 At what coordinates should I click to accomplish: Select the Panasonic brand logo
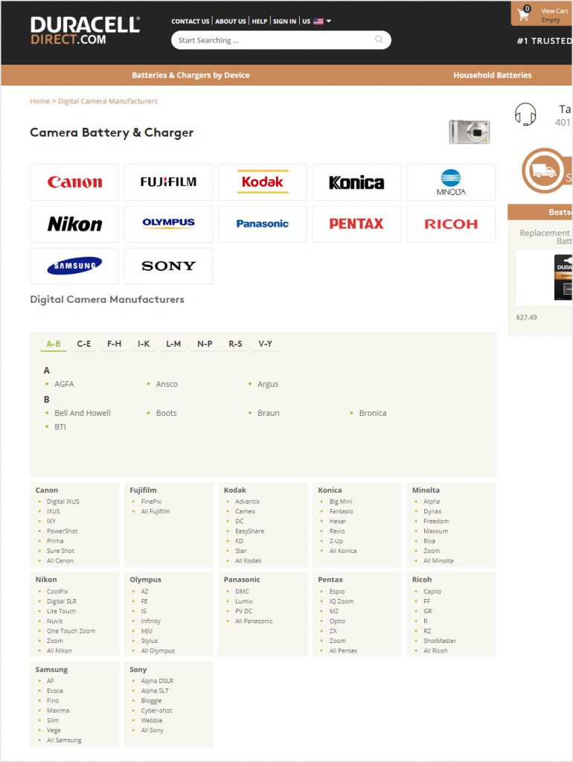(263, 224)
